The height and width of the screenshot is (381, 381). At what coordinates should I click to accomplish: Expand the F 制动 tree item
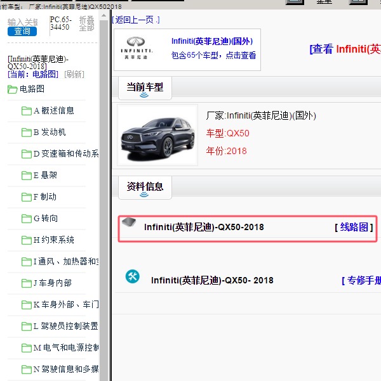click(x=45, y=197)
